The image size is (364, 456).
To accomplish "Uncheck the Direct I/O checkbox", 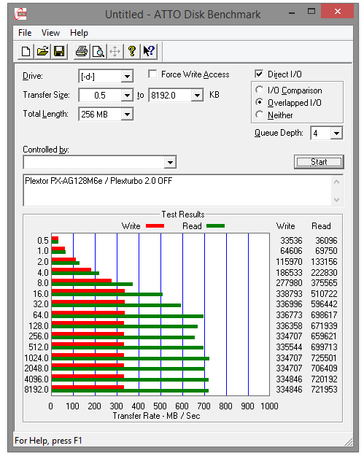I will 259,74.
